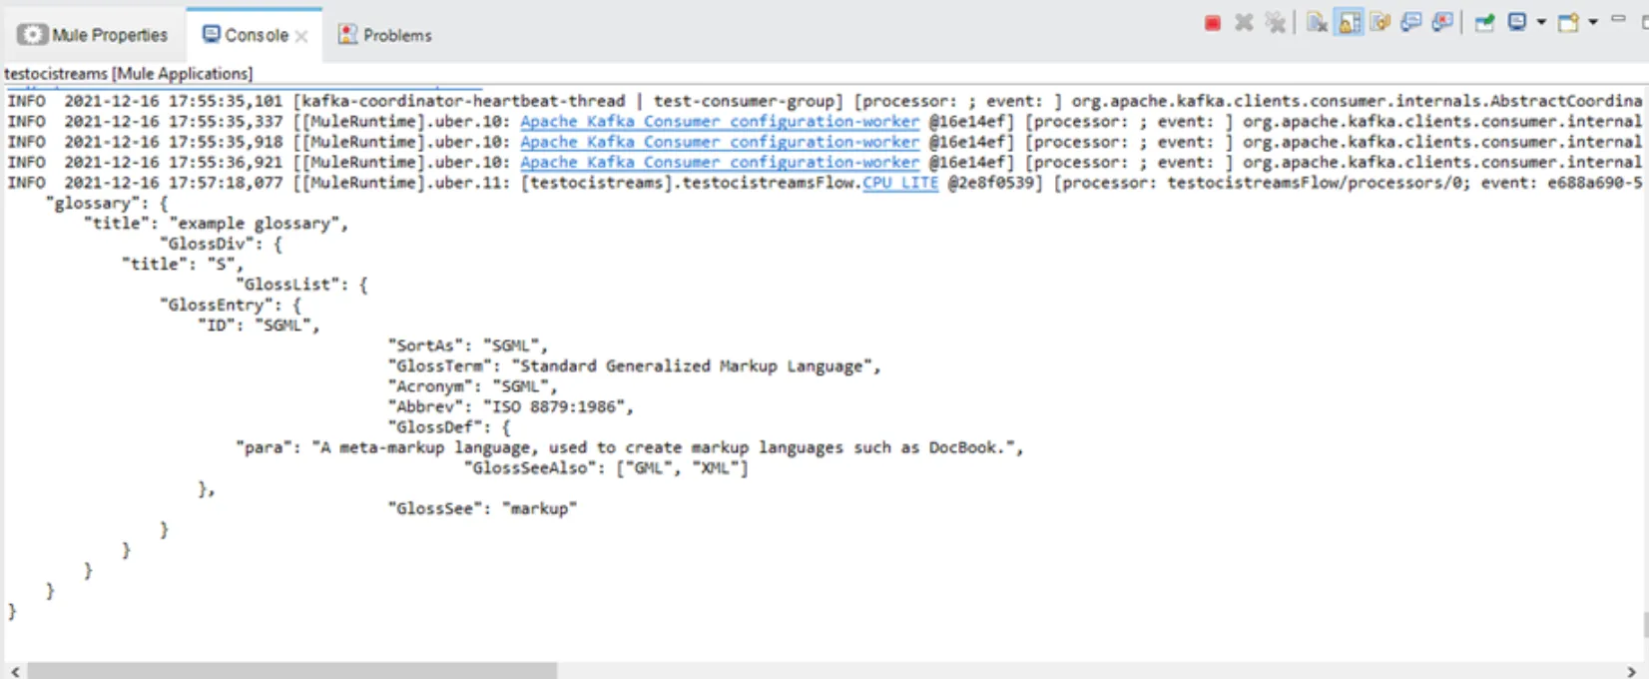Viewport: 1649px width, 679px height.
Task: Open Apache Kafka Consumer link in the 17:55:35,337 row
Action: coord(720,122)
